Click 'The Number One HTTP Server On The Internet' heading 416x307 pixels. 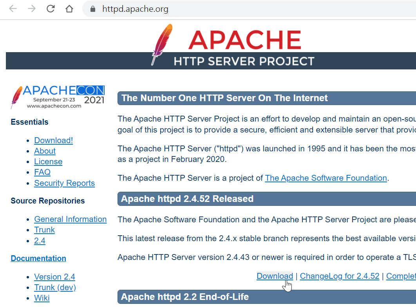(x=225, y=98)
